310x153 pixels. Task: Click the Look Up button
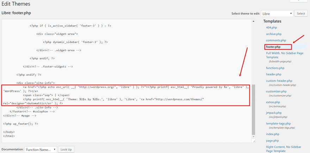[x=66, y=149]
